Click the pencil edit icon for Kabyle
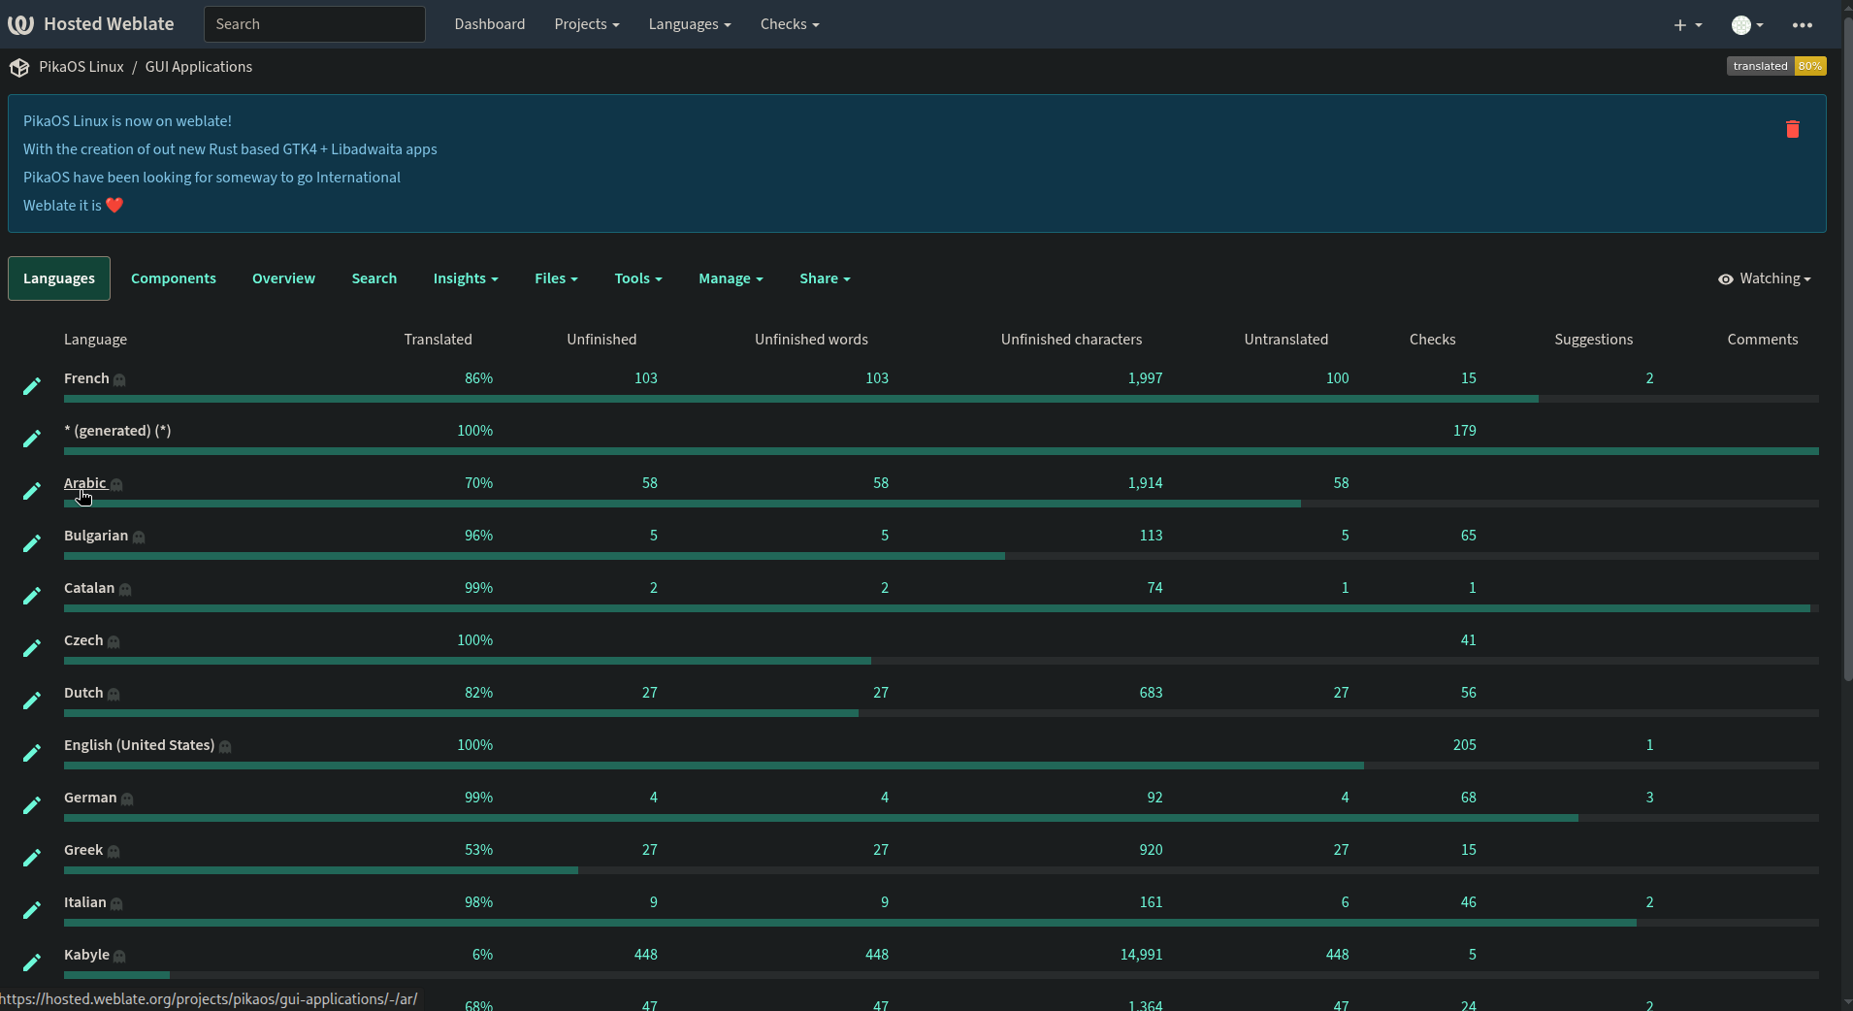Screen dimensions: 1853x1011 [x=32, y=962]
